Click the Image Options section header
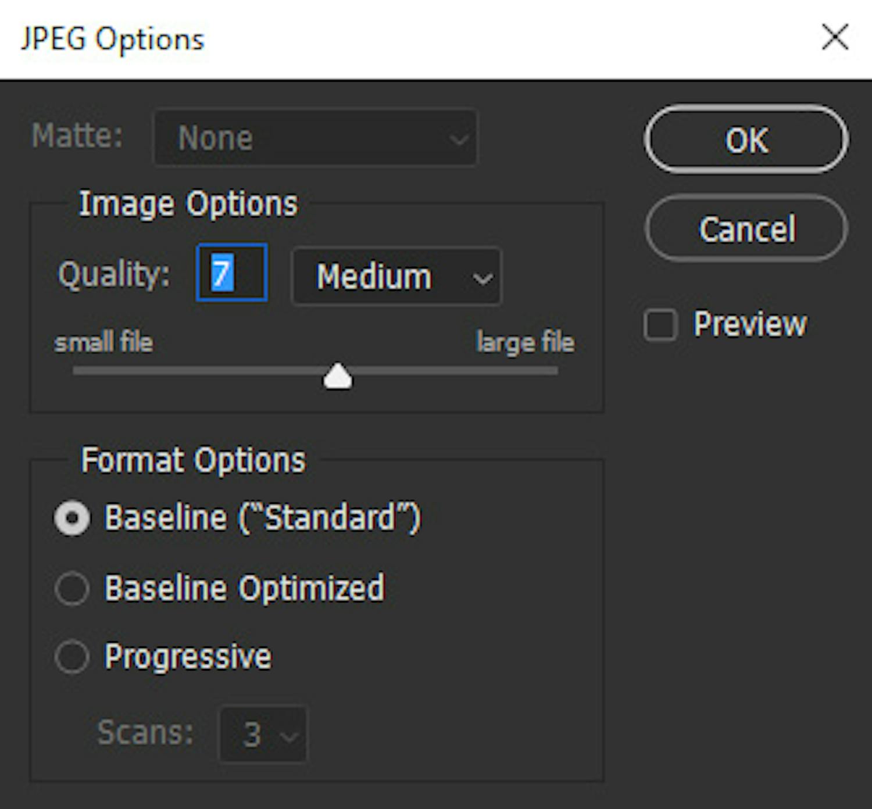872x809 pixels. (x=188, y=203)
